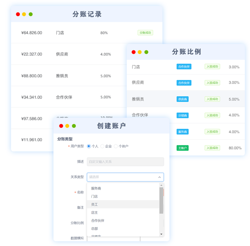
Task: Maximize 分账记录 window using green dot
Action: click(31, 14)
